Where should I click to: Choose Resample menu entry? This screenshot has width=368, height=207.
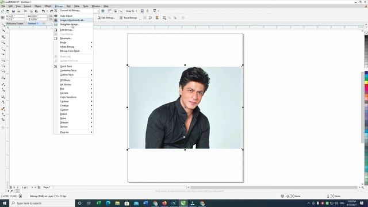(73, 39)
